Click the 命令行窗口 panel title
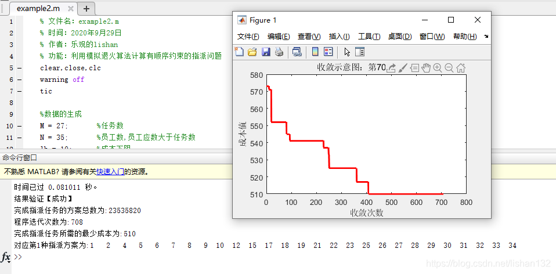 point(19,158)
